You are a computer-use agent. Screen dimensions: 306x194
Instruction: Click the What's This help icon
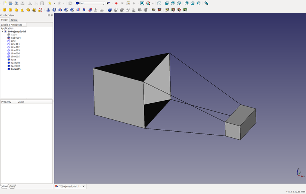click(x=108, y=3)
